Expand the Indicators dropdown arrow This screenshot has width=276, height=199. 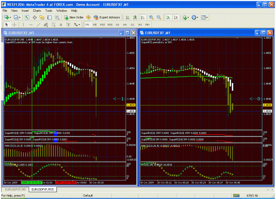point(188,18)
